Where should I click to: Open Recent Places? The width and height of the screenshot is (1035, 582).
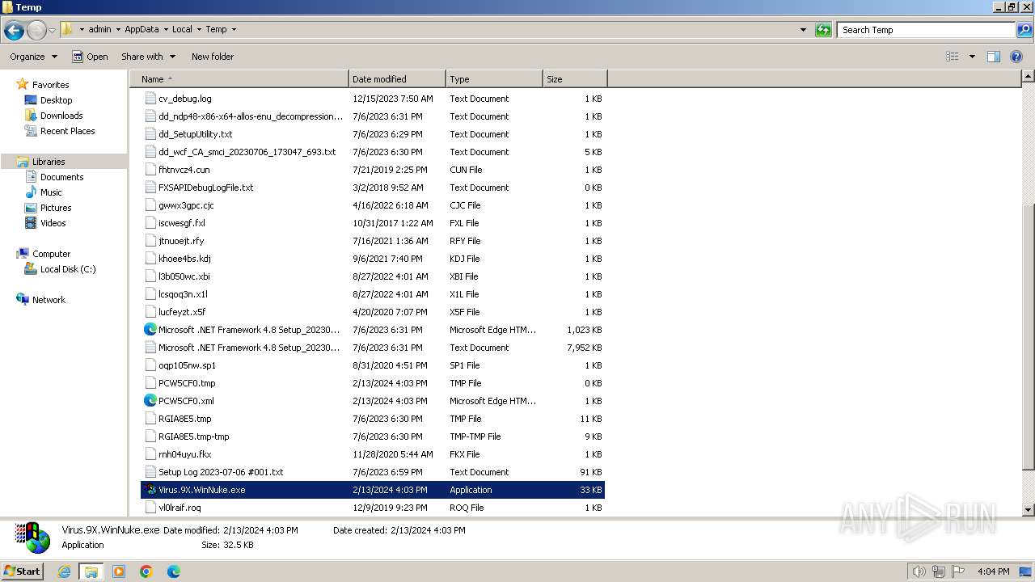67,131
